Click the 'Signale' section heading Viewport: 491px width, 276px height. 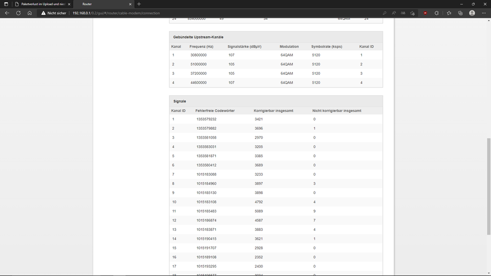point(180,101)
